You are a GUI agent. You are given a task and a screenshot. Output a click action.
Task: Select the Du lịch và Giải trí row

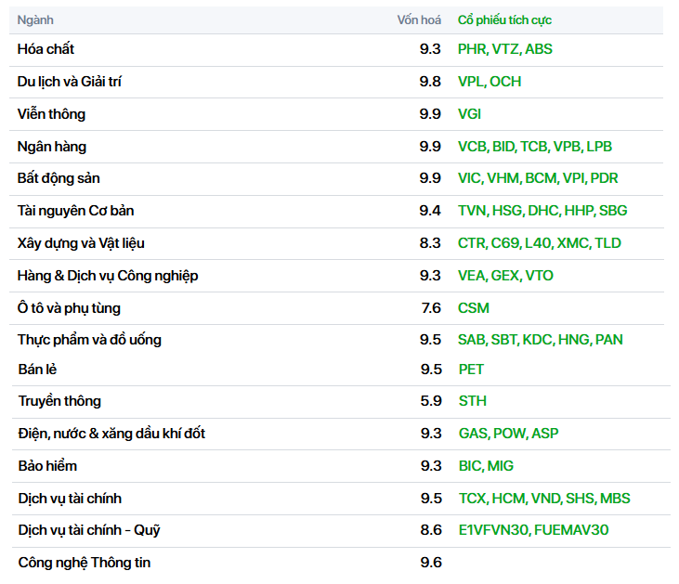[x=336, y=82]
